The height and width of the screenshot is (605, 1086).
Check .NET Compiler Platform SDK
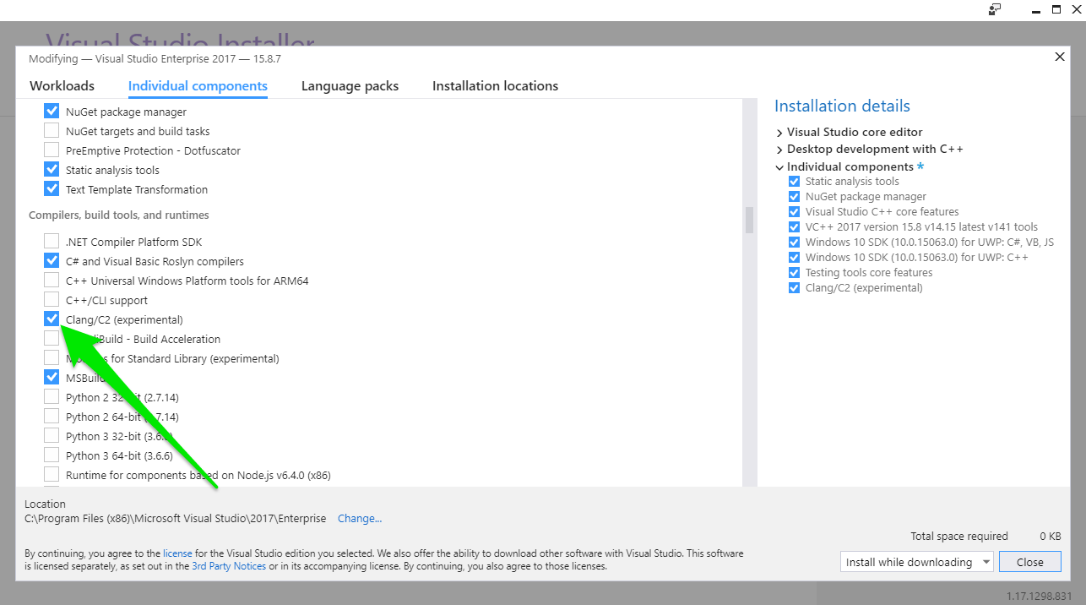52,241
